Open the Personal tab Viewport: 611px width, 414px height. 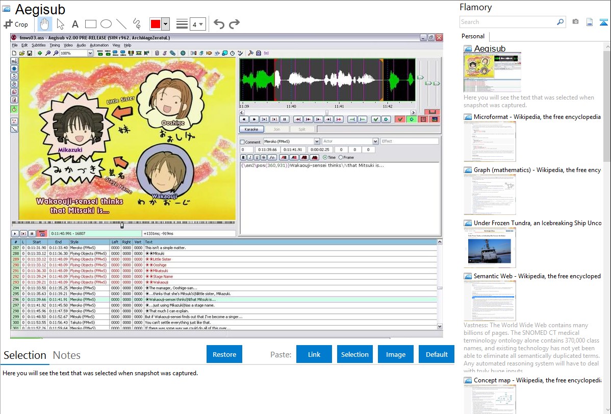(x=473, y=36)
